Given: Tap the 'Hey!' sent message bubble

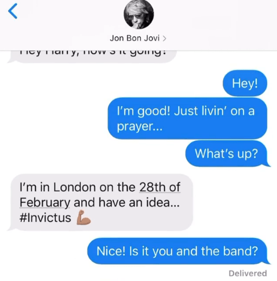Looking at the screenshot, I should [245, 83].
